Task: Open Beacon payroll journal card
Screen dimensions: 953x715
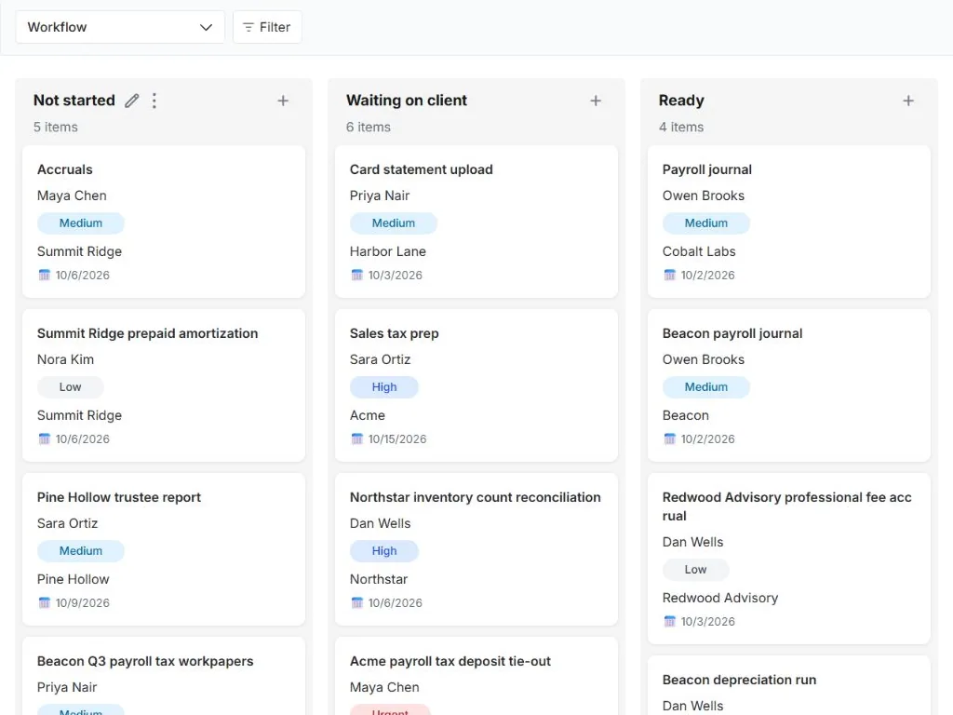Action: point(732,333)
